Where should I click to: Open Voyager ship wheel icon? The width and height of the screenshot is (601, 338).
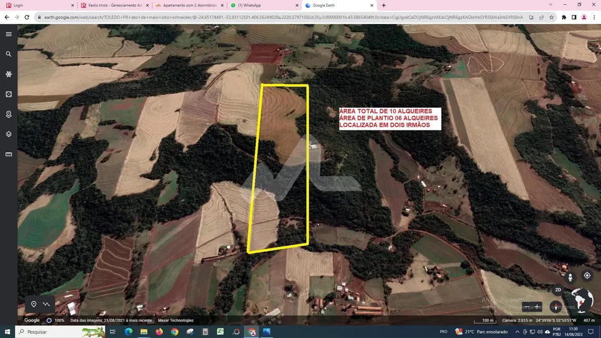coord(8,74)
